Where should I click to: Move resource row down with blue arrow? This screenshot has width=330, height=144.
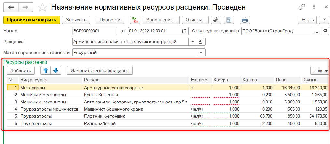point(55,70)
